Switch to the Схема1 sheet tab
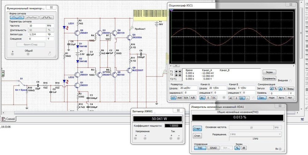Image resolution: width=308 pixels, height=155 pixels. pos(9,119)
